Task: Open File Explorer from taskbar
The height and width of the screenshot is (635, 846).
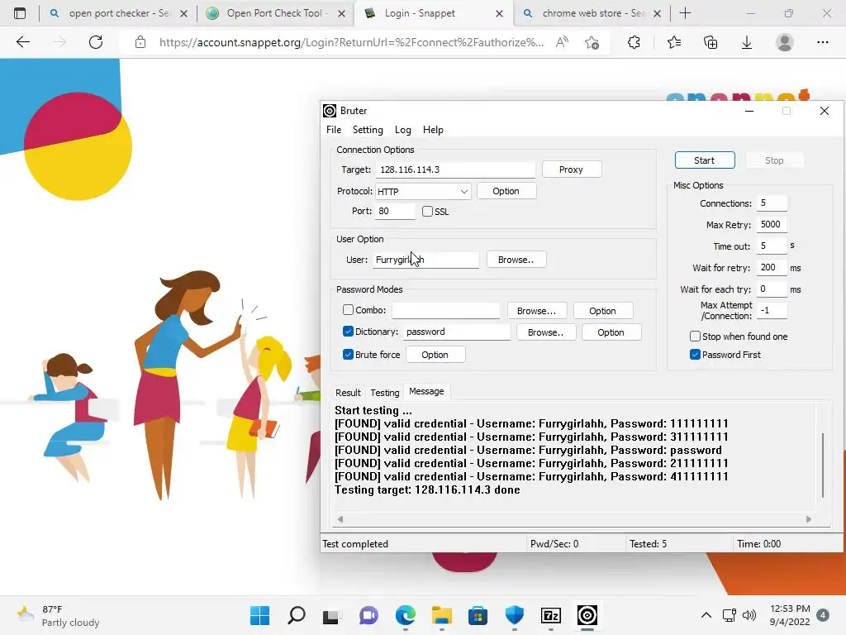Action: tap(441, 615)
